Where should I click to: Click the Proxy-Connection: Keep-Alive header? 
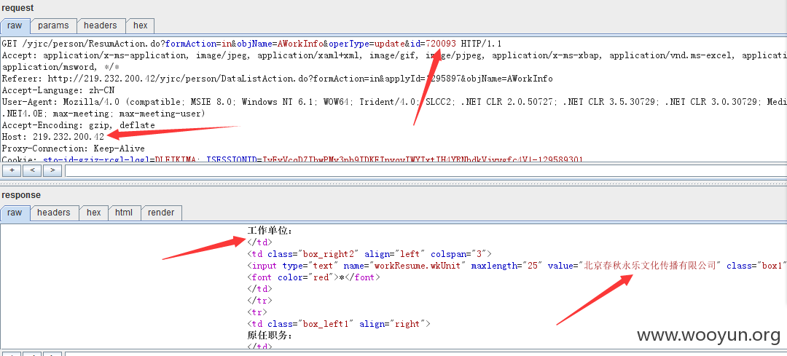click(x=74, y=149)
